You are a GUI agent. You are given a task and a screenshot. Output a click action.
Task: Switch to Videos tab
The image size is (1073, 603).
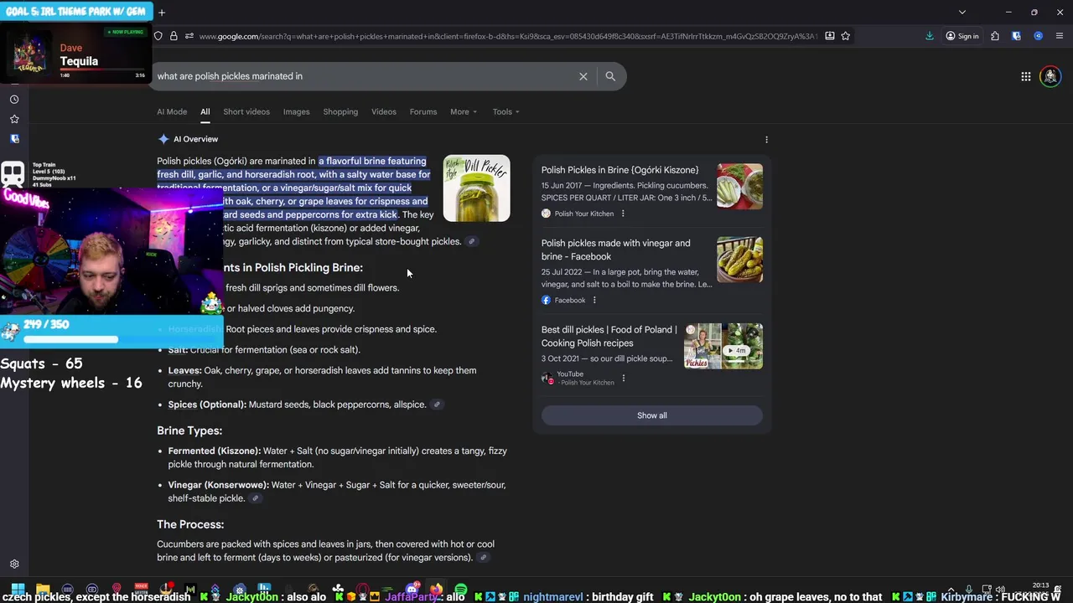(384, 111)
